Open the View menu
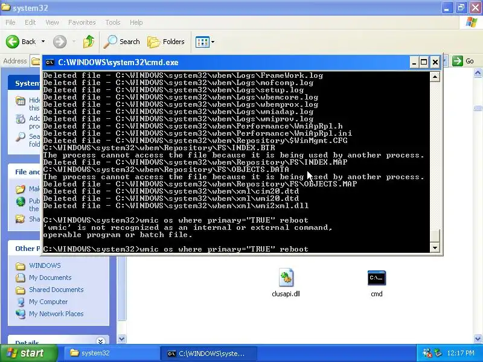Screen dimensions: 483x362 [52, 22]
